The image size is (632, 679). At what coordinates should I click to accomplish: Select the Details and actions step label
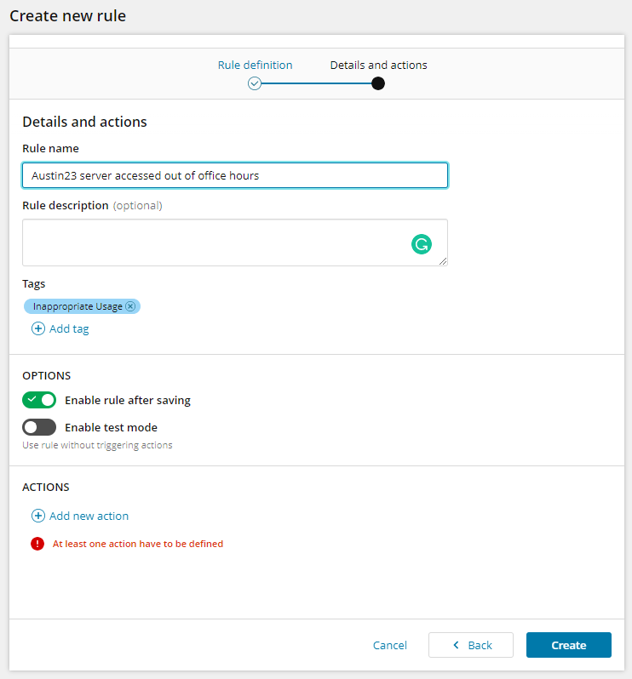tap(378, 65)
